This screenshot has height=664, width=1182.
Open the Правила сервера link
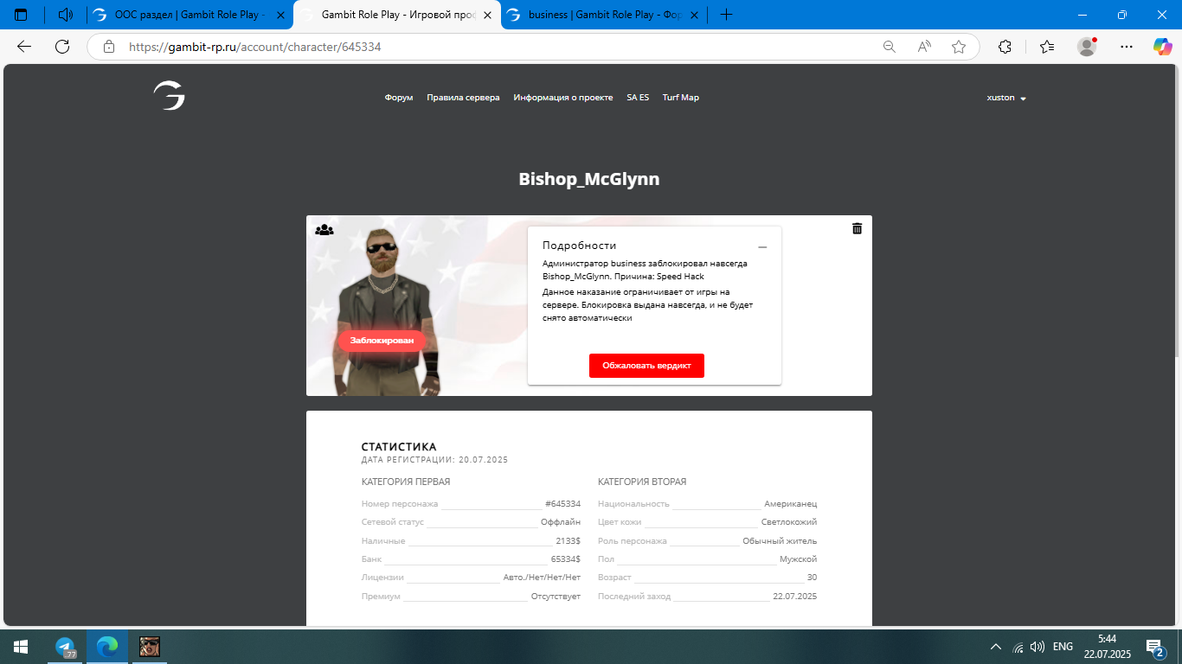463,98
